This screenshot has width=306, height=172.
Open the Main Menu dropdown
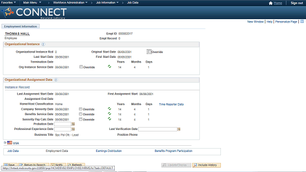point(32,2)
